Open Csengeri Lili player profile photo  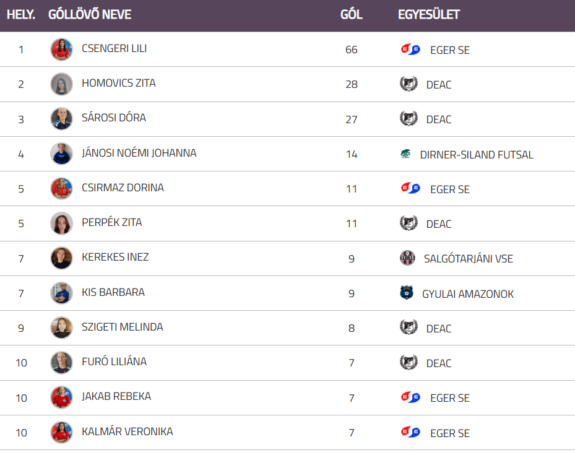coord(61,50)
